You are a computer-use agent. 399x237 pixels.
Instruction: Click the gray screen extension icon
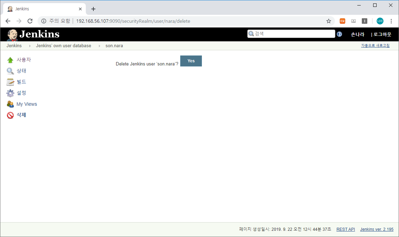click(x=354, y=21)
